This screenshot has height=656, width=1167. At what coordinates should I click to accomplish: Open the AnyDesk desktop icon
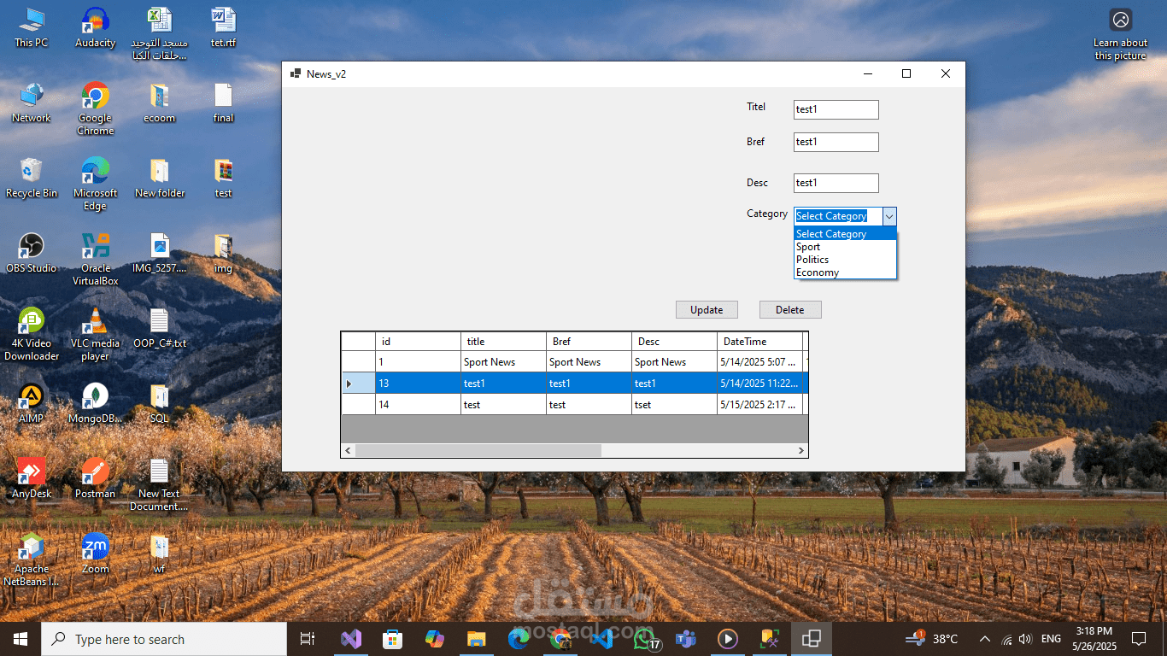32,478
